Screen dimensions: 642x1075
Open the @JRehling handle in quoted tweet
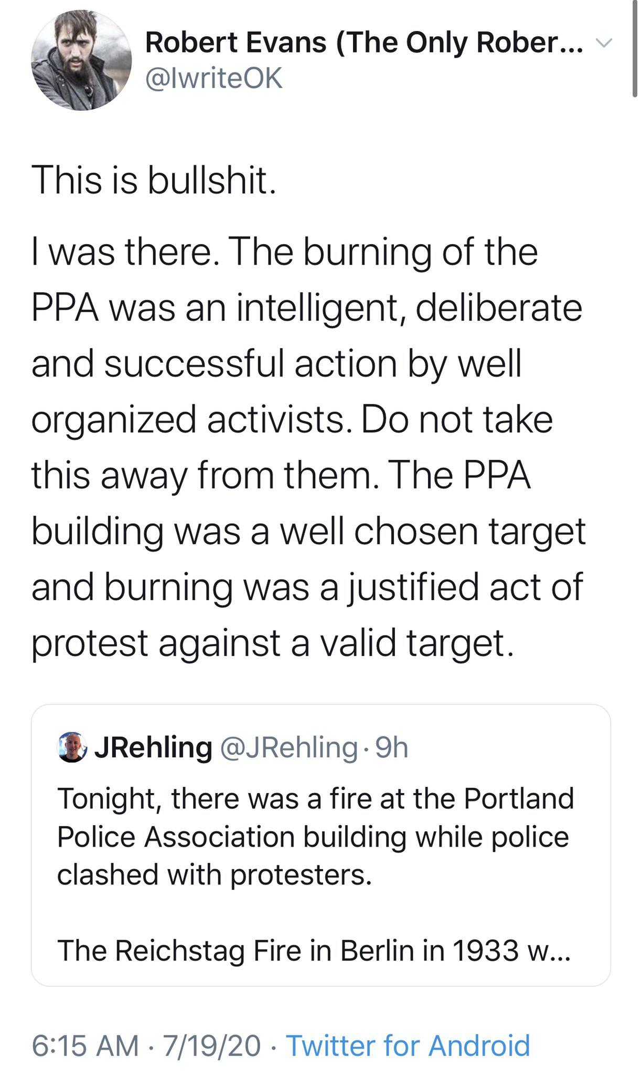(x=289, y=747)
